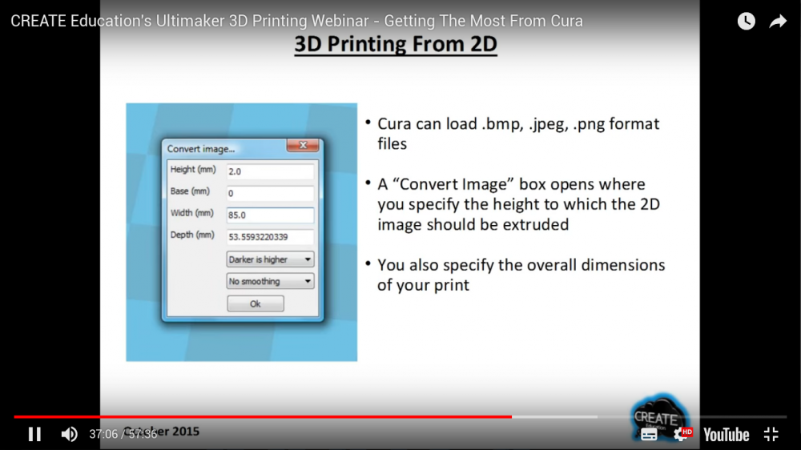
Task: Open the No smoothing dropdown
Action: [x=270, y=281]
